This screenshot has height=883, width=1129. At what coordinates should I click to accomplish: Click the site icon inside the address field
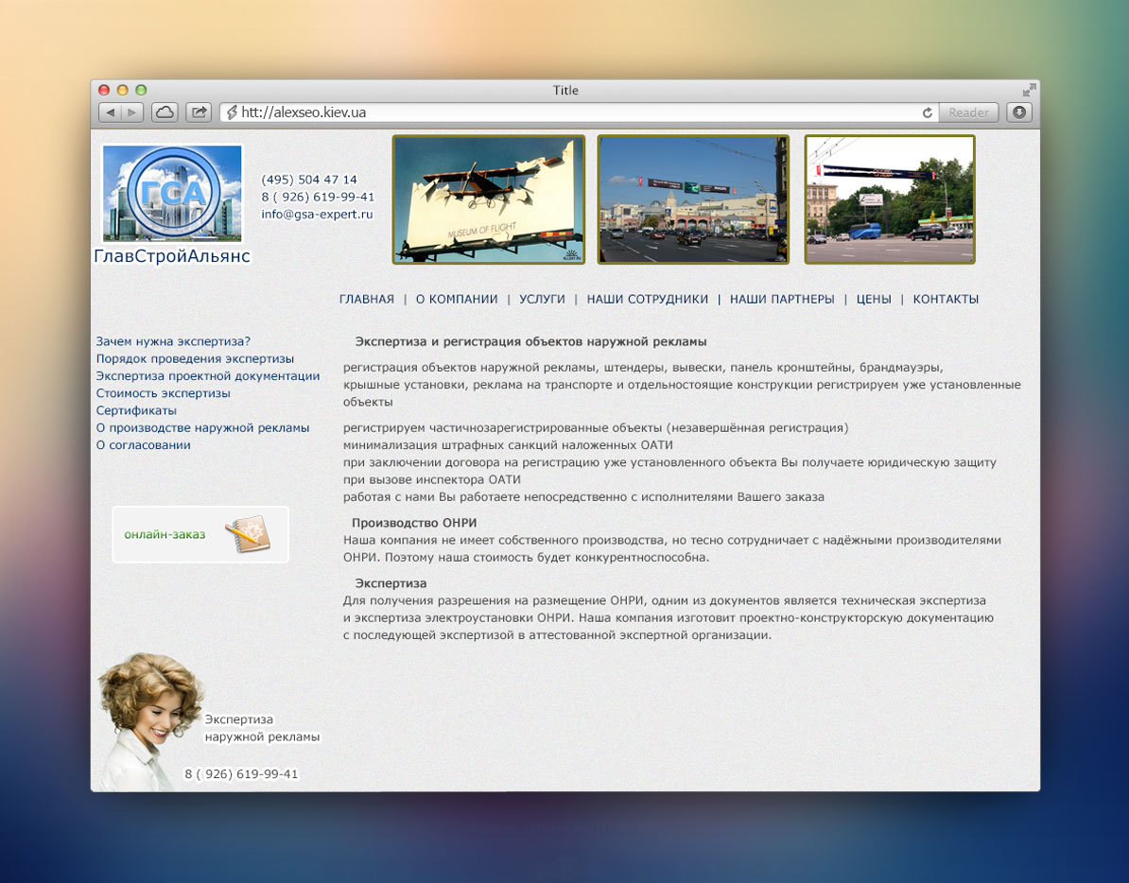pos(233,112)
